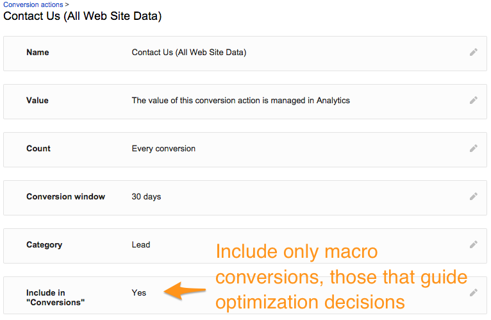Screen dimensions: 491x320
Task: Go back via Conversion actions breadcrumb link
Action: (x=33, y=4)
